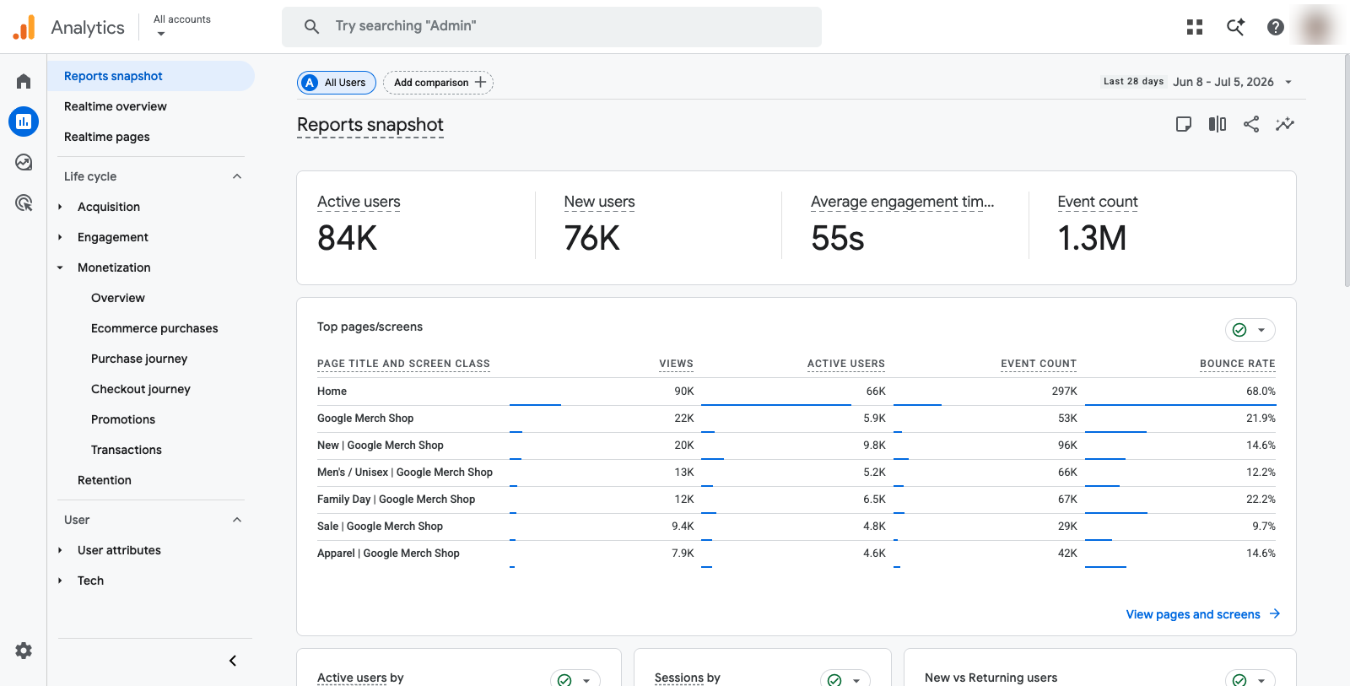1350x686 pixels.
Task: Open the Reports icon in left rail
Action: pos(24,122)
